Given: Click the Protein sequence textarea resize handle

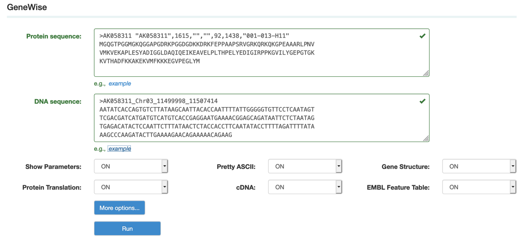Looking at the screenshot, I should click(x=426, y=73).
